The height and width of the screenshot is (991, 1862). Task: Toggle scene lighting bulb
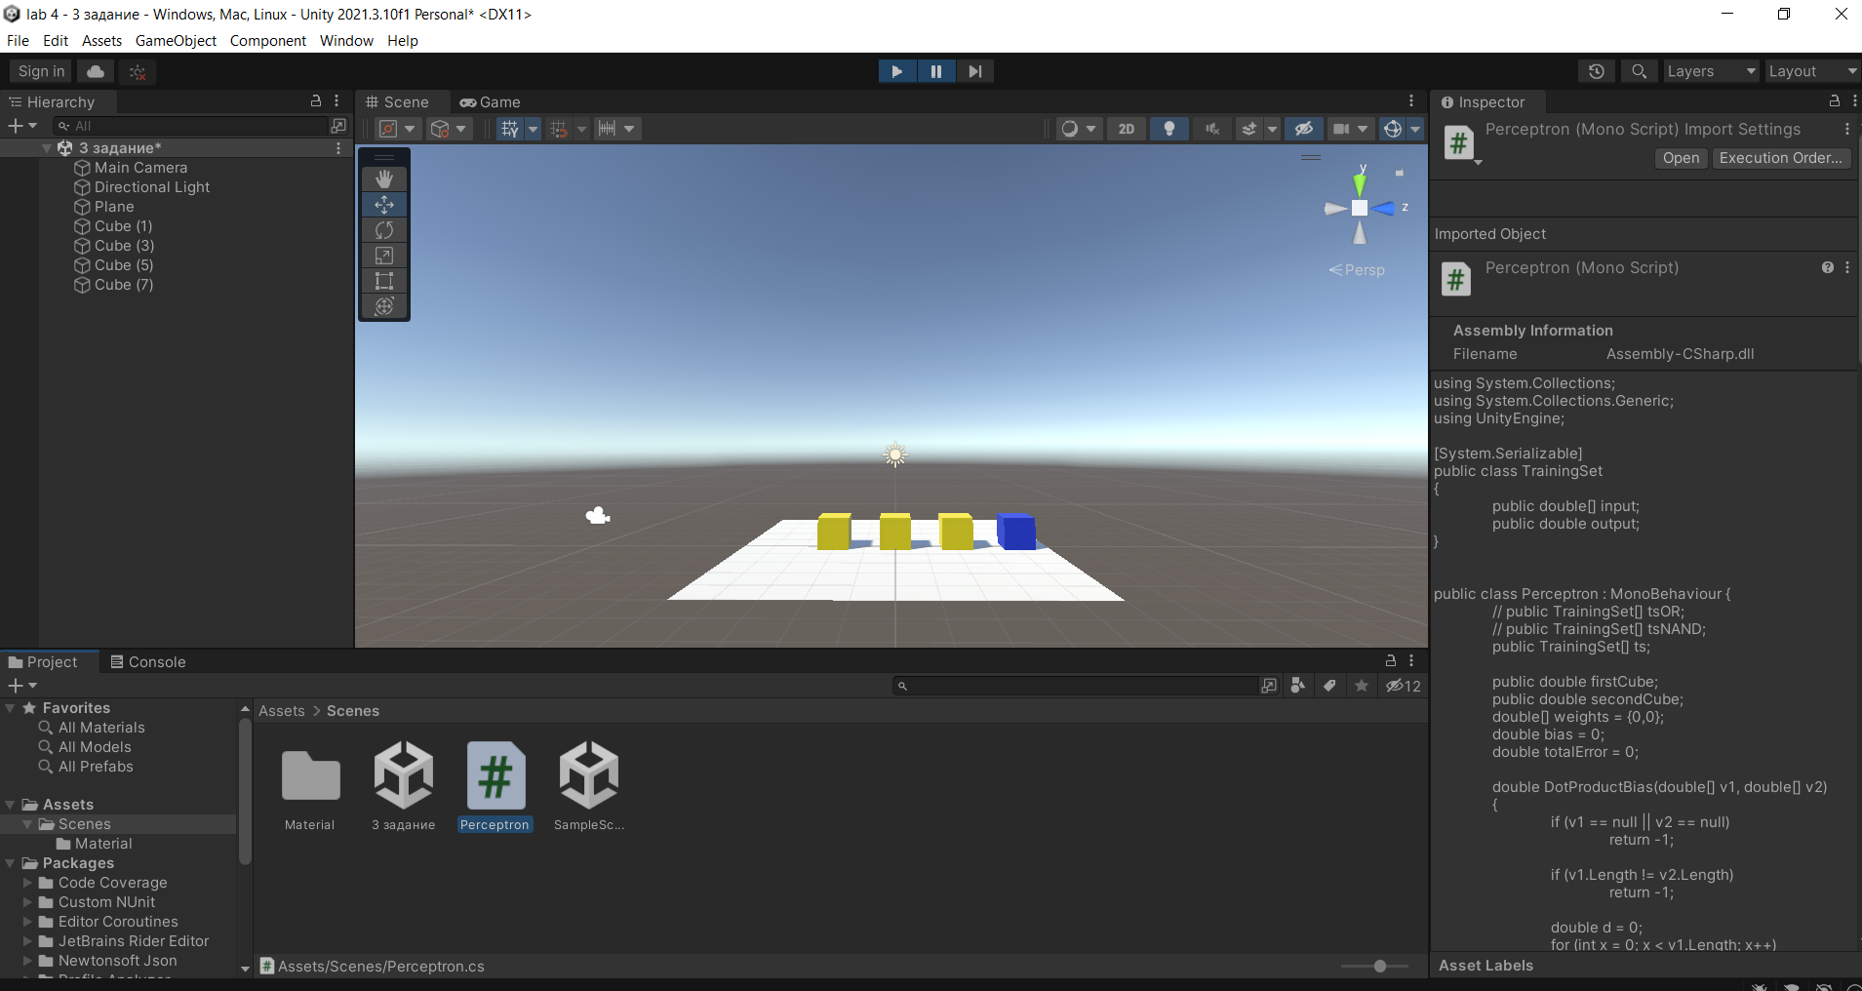1169,129
